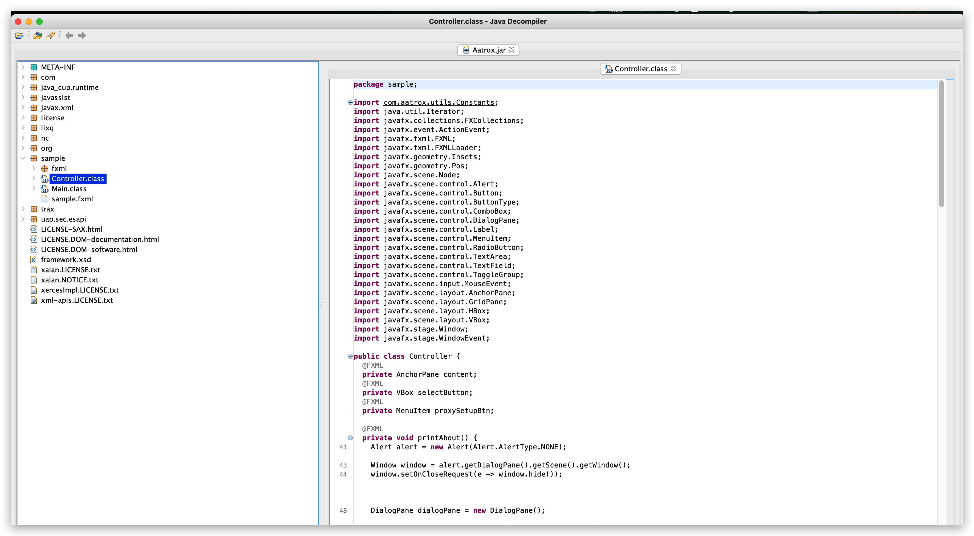
Task: Expand the javax.xml package
Action: click(x=23, y=107)
